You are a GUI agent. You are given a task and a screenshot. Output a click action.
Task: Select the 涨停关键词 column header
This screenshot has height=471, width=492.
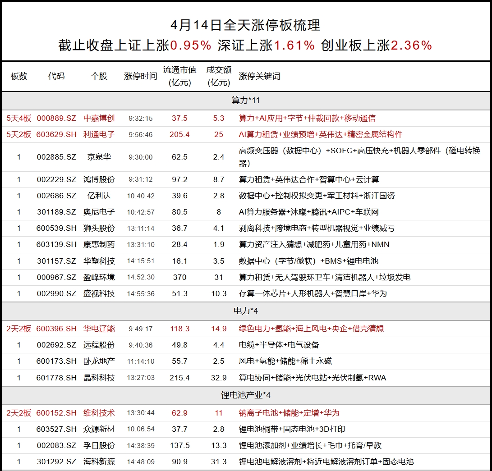259,76
